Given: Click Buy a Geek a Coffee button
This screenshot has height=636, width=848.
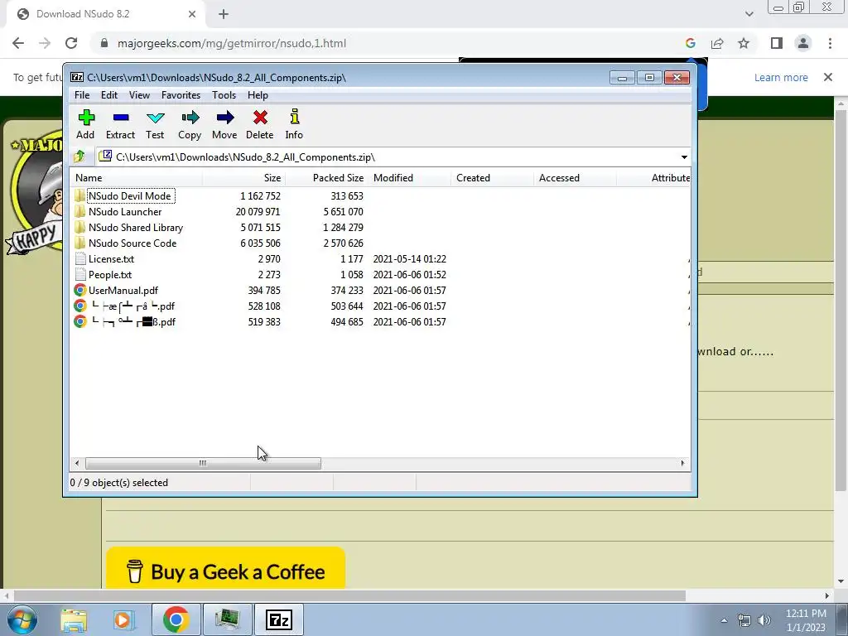Looking at the screenshot, I should point(225,568).
